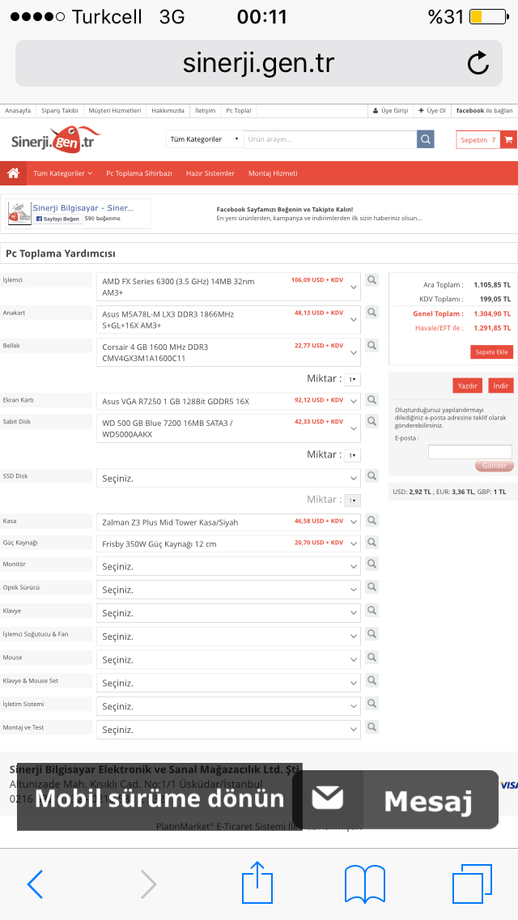Open the Tüm Kategoriler menu in red navbar

63,173
